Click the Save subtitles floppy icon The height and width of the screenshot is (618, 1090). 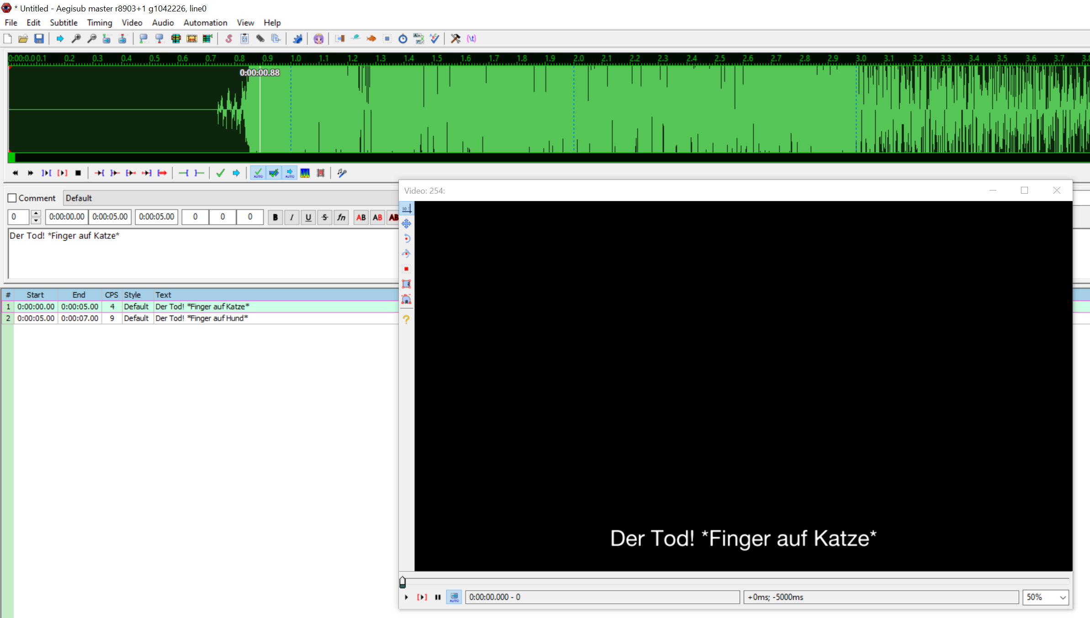(39, 39)
